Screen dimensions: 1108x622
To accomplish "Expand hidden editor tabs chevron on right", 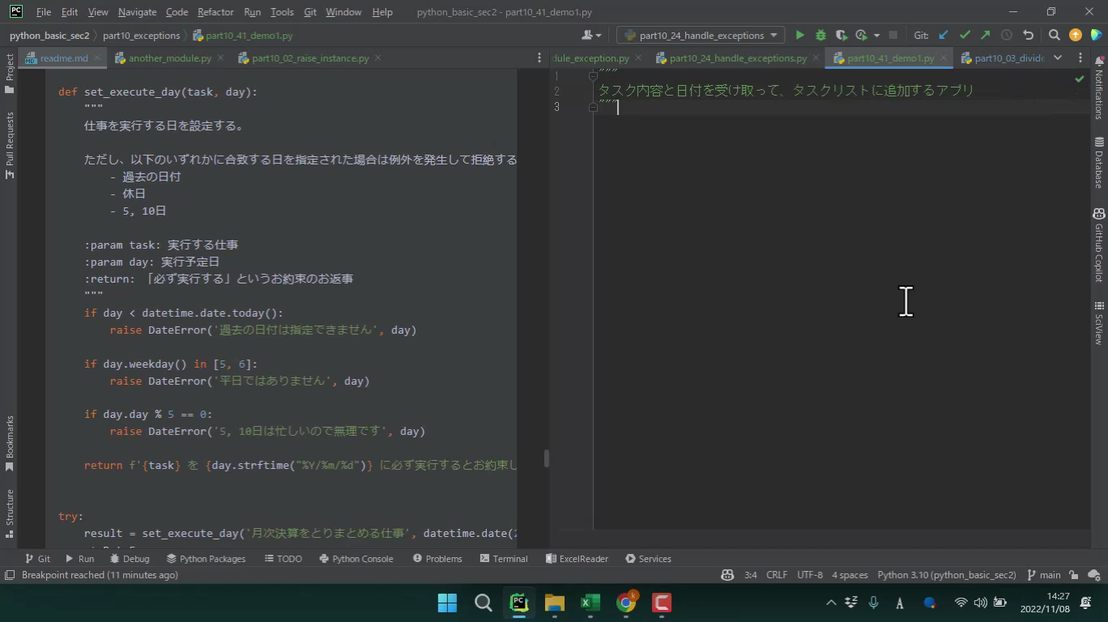I will pos(1058,58).
